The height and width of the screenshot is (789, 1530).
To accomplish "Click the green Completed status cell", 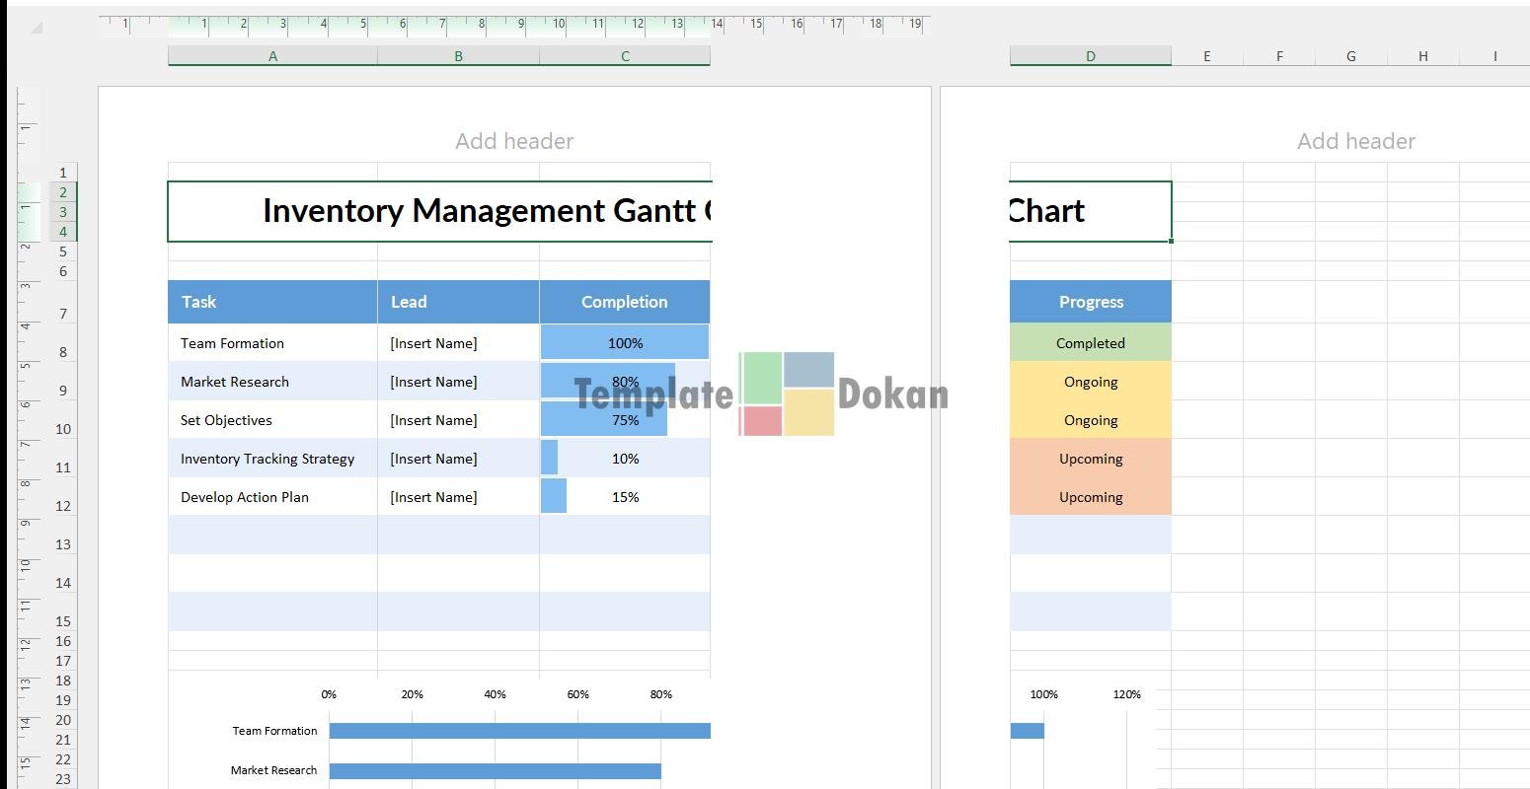I will (x=1090, y=343).
